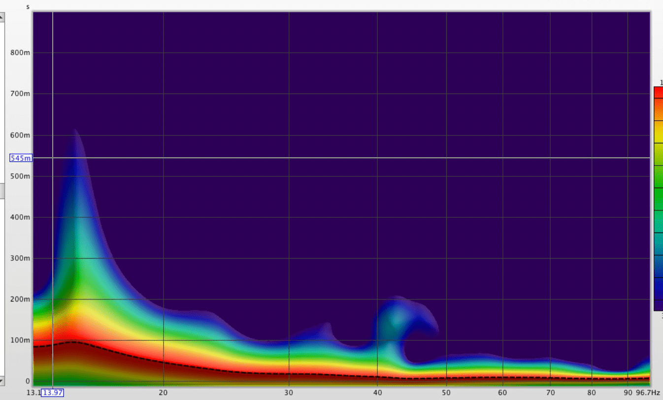Click the 50 Hz frequency axis label
The width and height of the screenshot is (663, 400).
(446, 393)
